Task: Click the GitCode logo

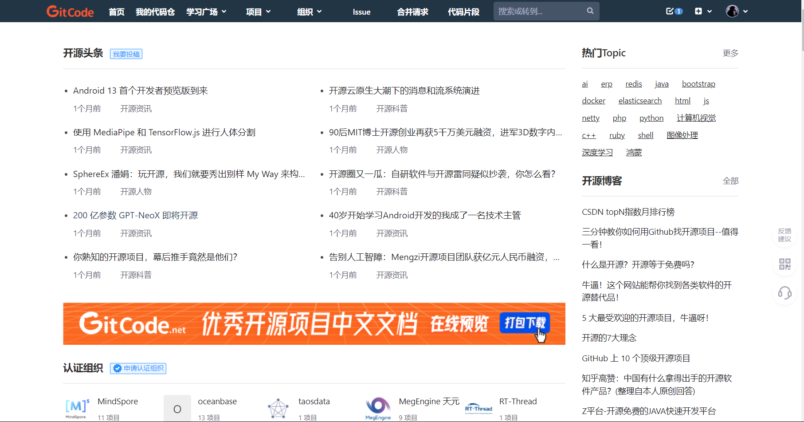Action: (70, 11)
